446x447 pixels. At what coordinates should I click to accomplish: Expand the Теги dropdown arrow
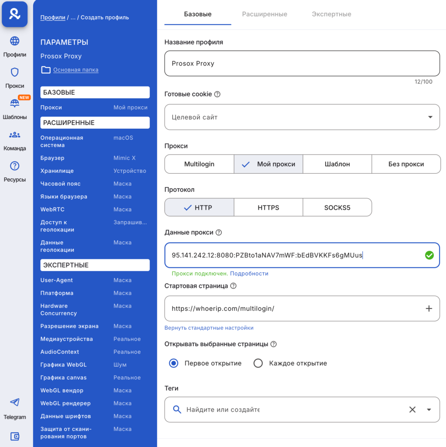[x=429, y=409]
